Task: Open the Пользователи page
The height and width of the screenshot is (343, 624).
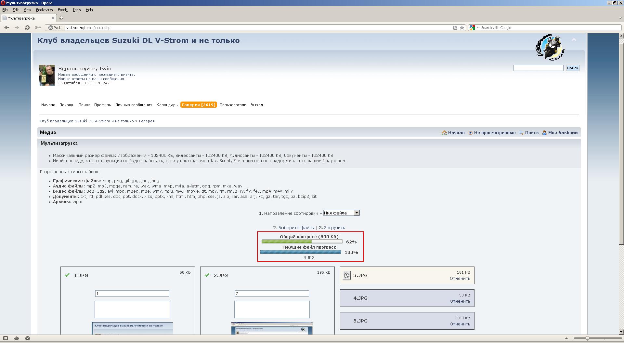Action: (233, 105)
